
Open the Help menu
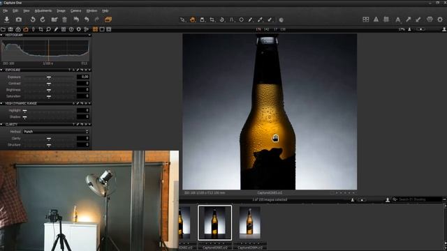(105, 10)
